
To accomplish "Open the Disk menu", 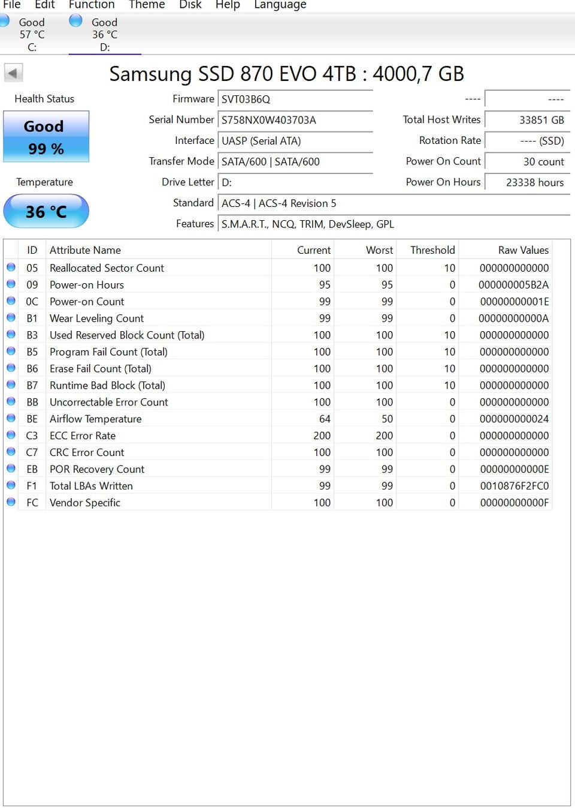I will tap(190, 4).
